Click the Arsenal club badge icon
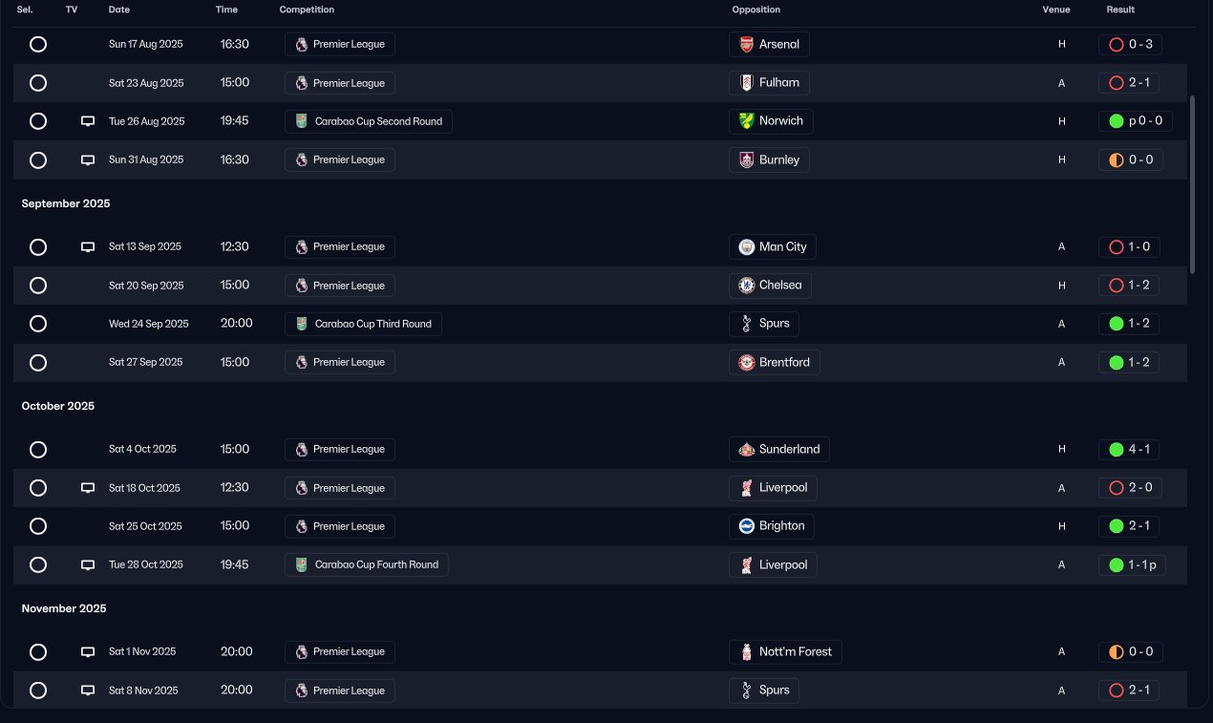1213x723 pixels. pos(747,44)
